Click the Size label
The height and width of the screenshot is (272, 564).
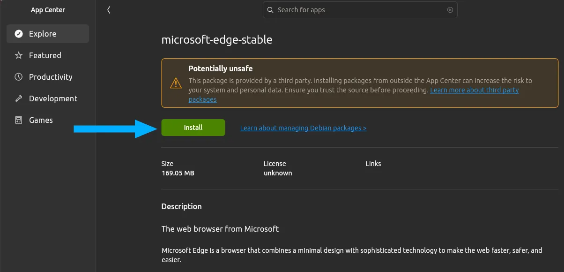167,164
